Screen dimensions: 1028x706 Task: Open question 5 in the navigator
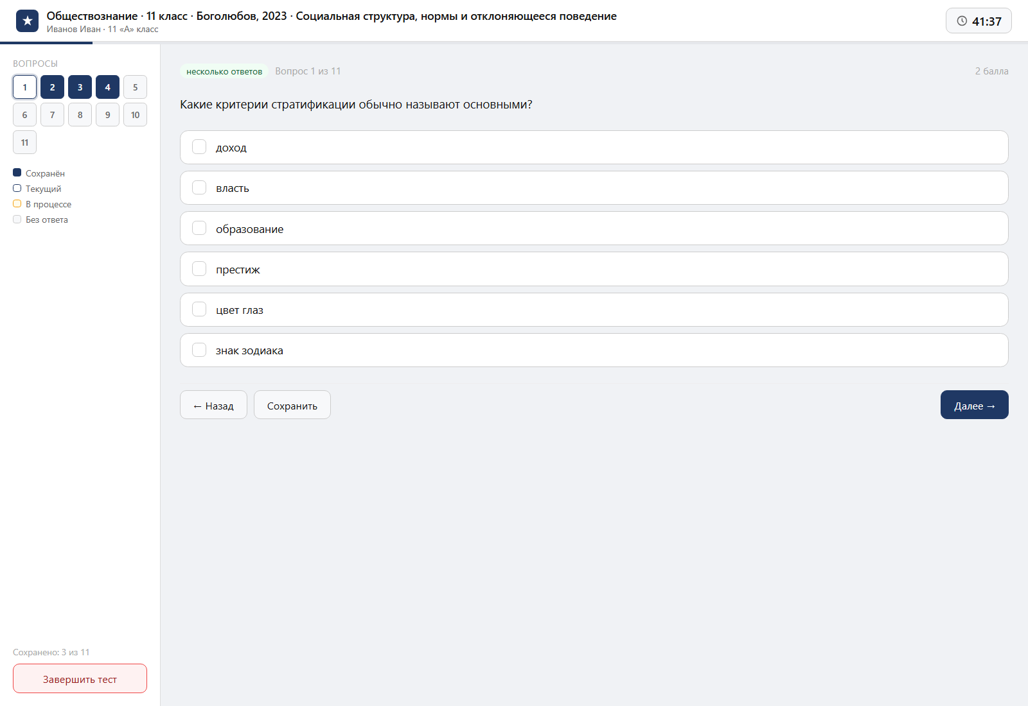point(135,87)
